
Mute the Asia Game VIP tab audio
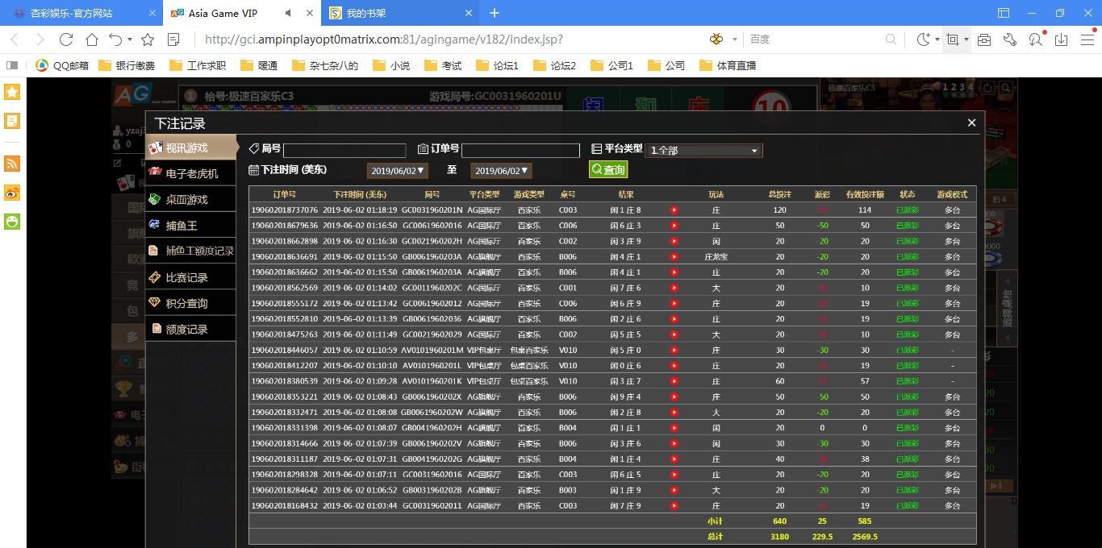289,13
